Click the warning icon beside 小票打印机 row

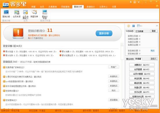[x=4, y=77]
